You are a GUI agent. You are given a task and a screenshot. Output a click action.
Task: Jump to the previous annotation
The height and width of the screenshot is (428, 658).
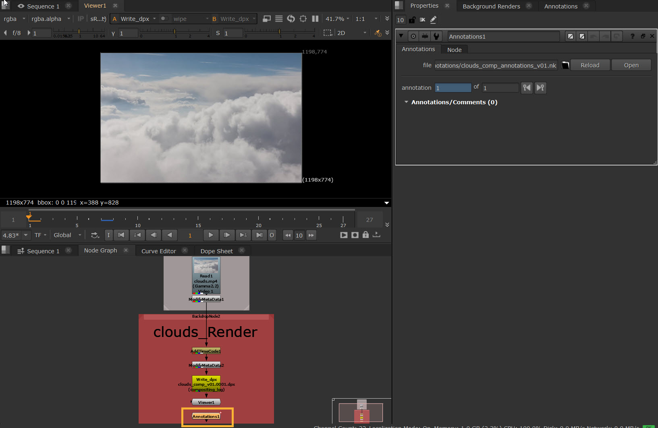coord(527,88)
